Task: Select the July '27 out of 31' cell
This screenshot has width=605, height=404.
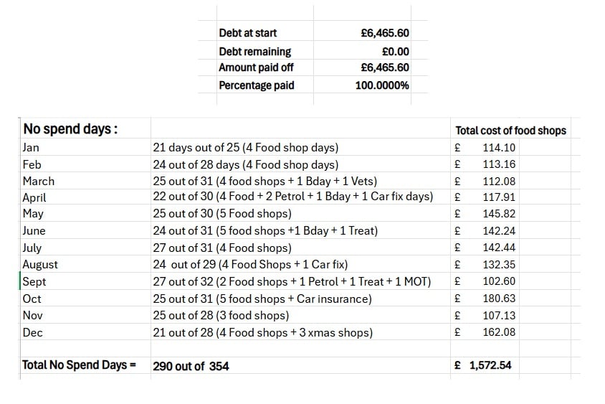Action: 222,248
